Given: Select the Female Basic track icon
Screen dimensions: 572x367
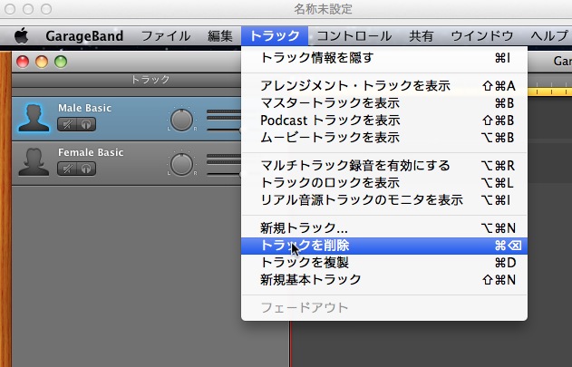Looking at the screenshot, I should (34, 161).
